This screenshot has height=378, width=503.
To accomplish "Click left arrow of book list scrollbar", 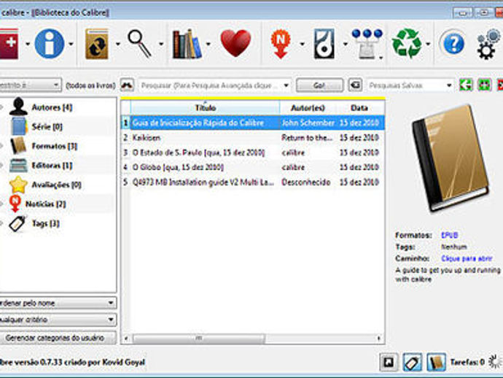I will coord(126,338).
